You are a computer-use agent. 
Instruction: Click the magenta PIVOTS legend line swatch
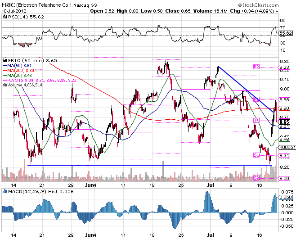click(4, 80)
